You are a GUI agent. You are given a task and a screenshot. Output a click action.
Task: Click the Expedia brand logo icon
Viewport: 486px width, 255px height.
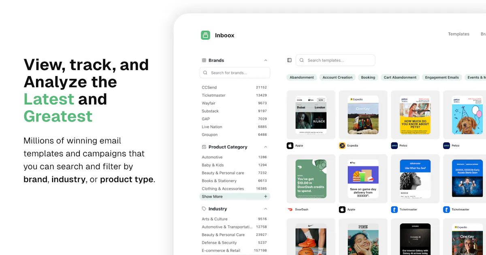[342, 146]
